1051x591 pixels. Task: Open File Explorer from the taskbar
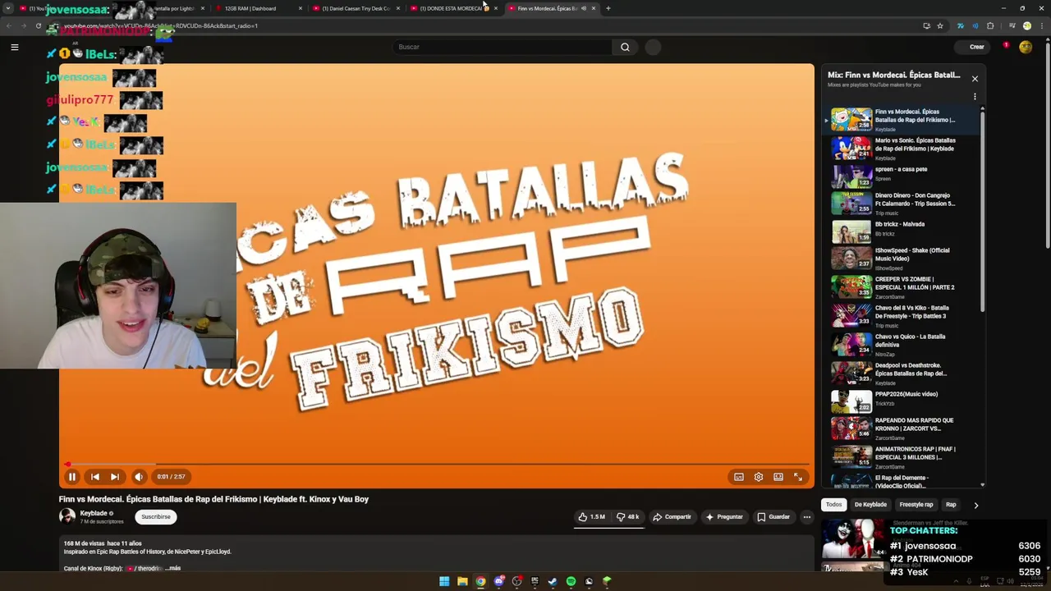coord(462,581)
